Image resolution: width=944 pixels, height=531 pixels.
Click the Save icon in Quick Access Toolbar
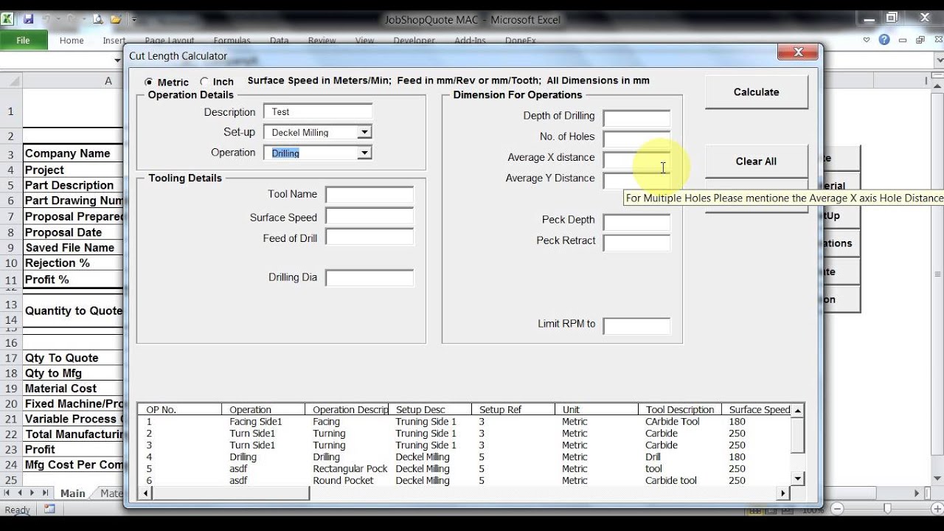(x=28, y=19)
